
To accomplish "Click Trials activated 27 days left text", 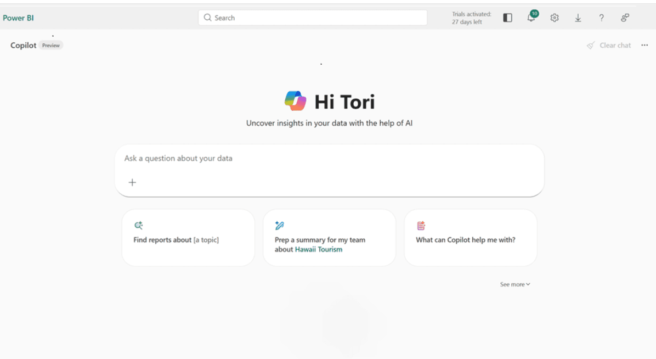I will point(472,18).
